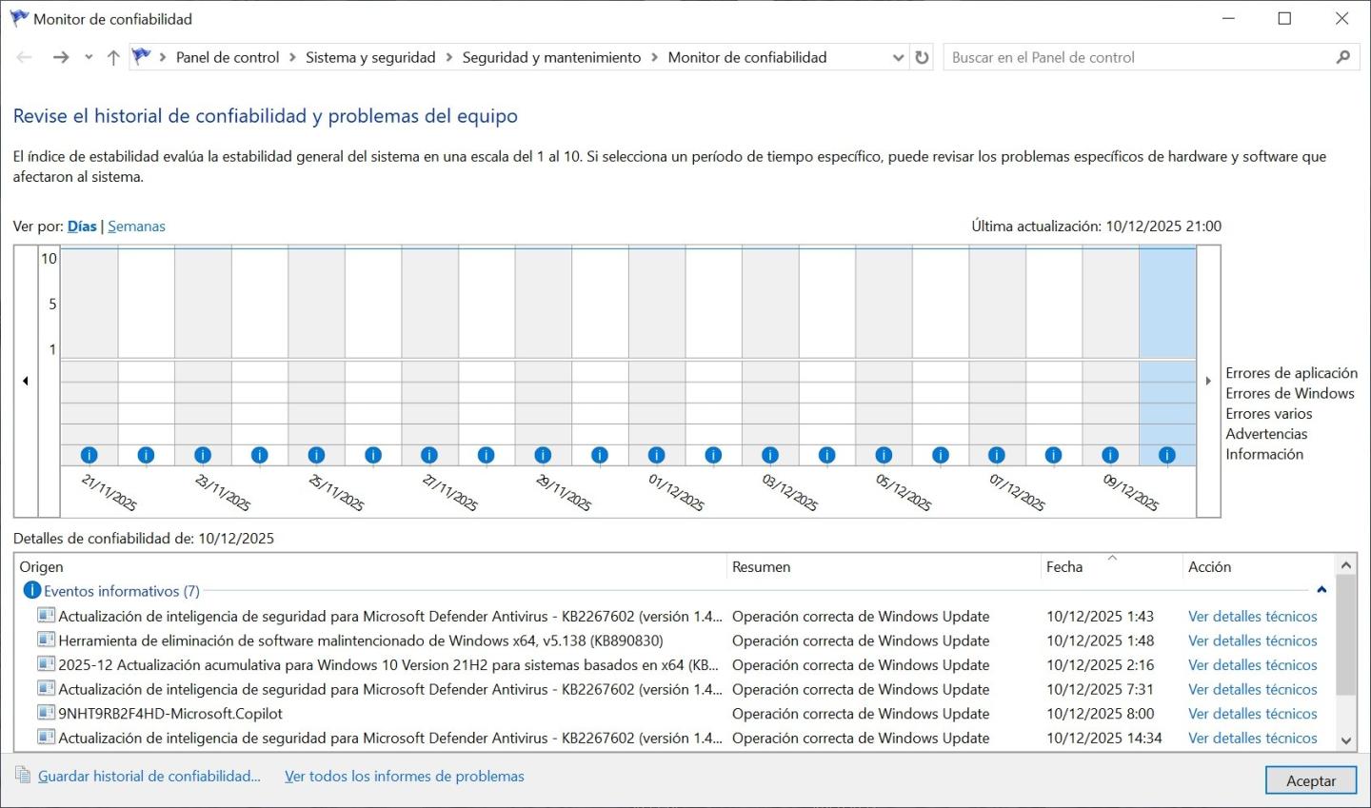The width and height of the screenshot is (1371, 808).
Task: Click the Back navigation arrow
Action: pos(25,57)
